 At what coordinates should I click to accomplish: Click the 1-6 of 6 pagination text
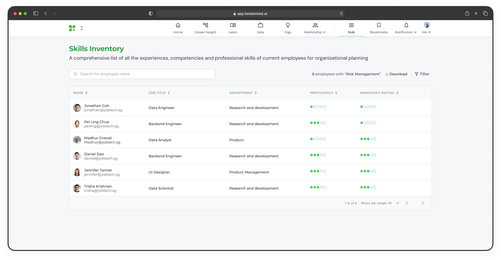pyautogui.click(x=351, y=203)
